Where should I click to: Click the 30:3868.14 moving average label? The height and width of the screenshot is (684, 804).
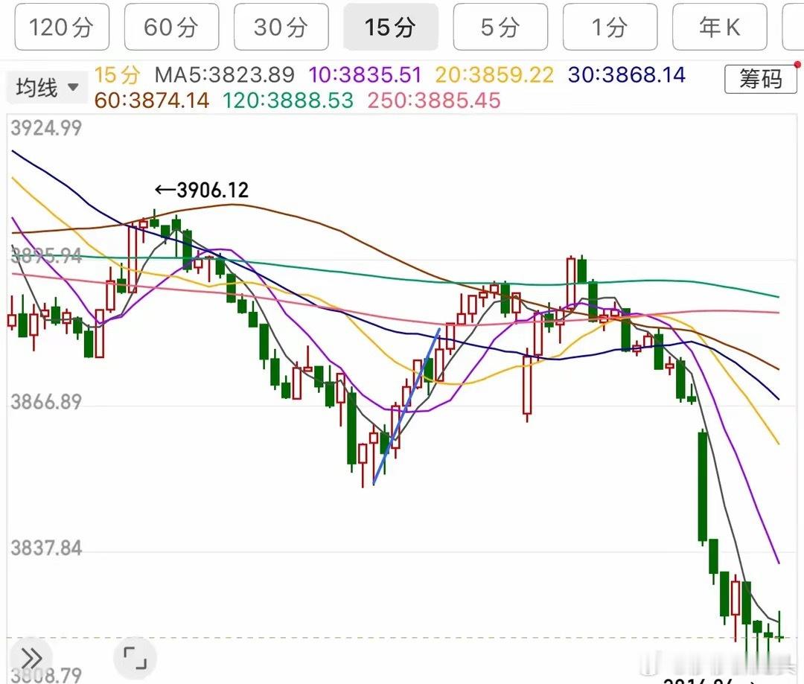pyautogui.click(x=627, y=75)
